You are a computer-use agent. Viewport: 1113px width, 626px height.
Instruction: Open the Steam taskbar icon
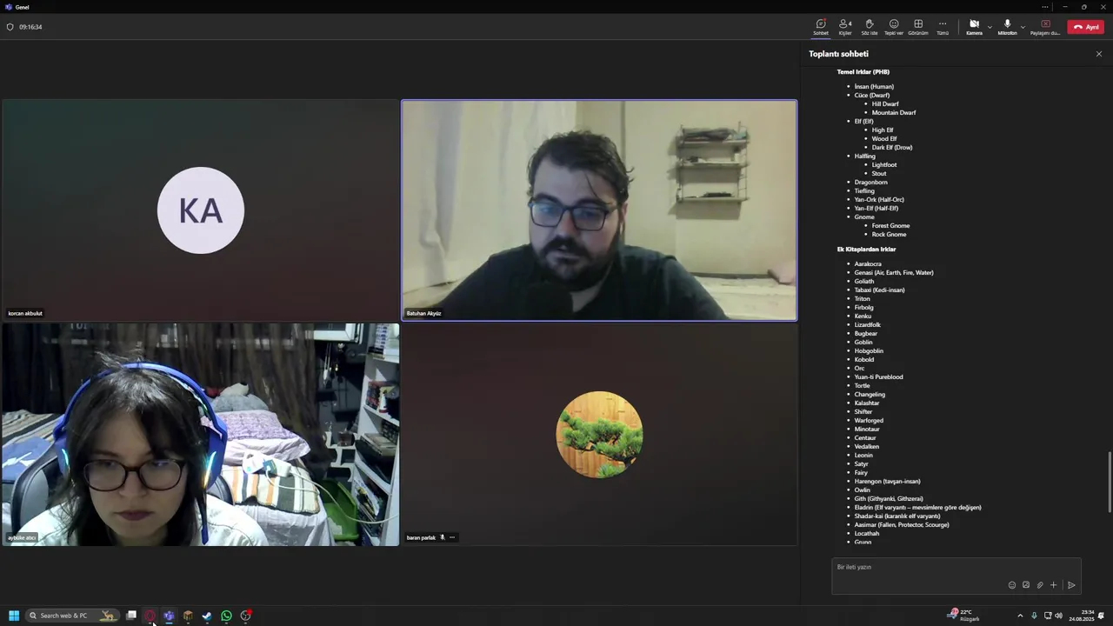[207, 616]
